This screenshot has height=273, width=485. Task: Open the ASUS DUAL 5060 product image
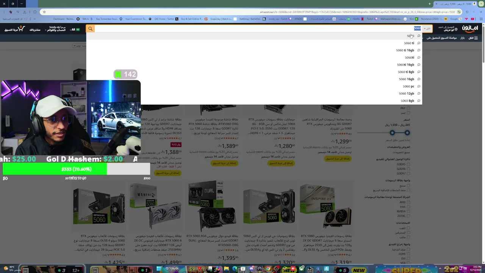coord(212,206)
